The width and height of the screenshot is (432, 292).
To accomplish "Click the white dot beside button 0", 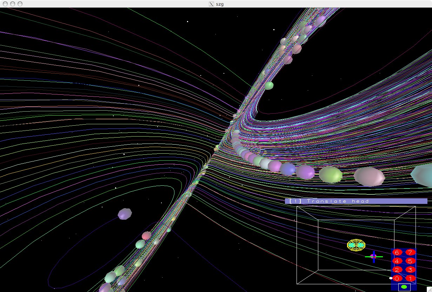I will point(391,278).
